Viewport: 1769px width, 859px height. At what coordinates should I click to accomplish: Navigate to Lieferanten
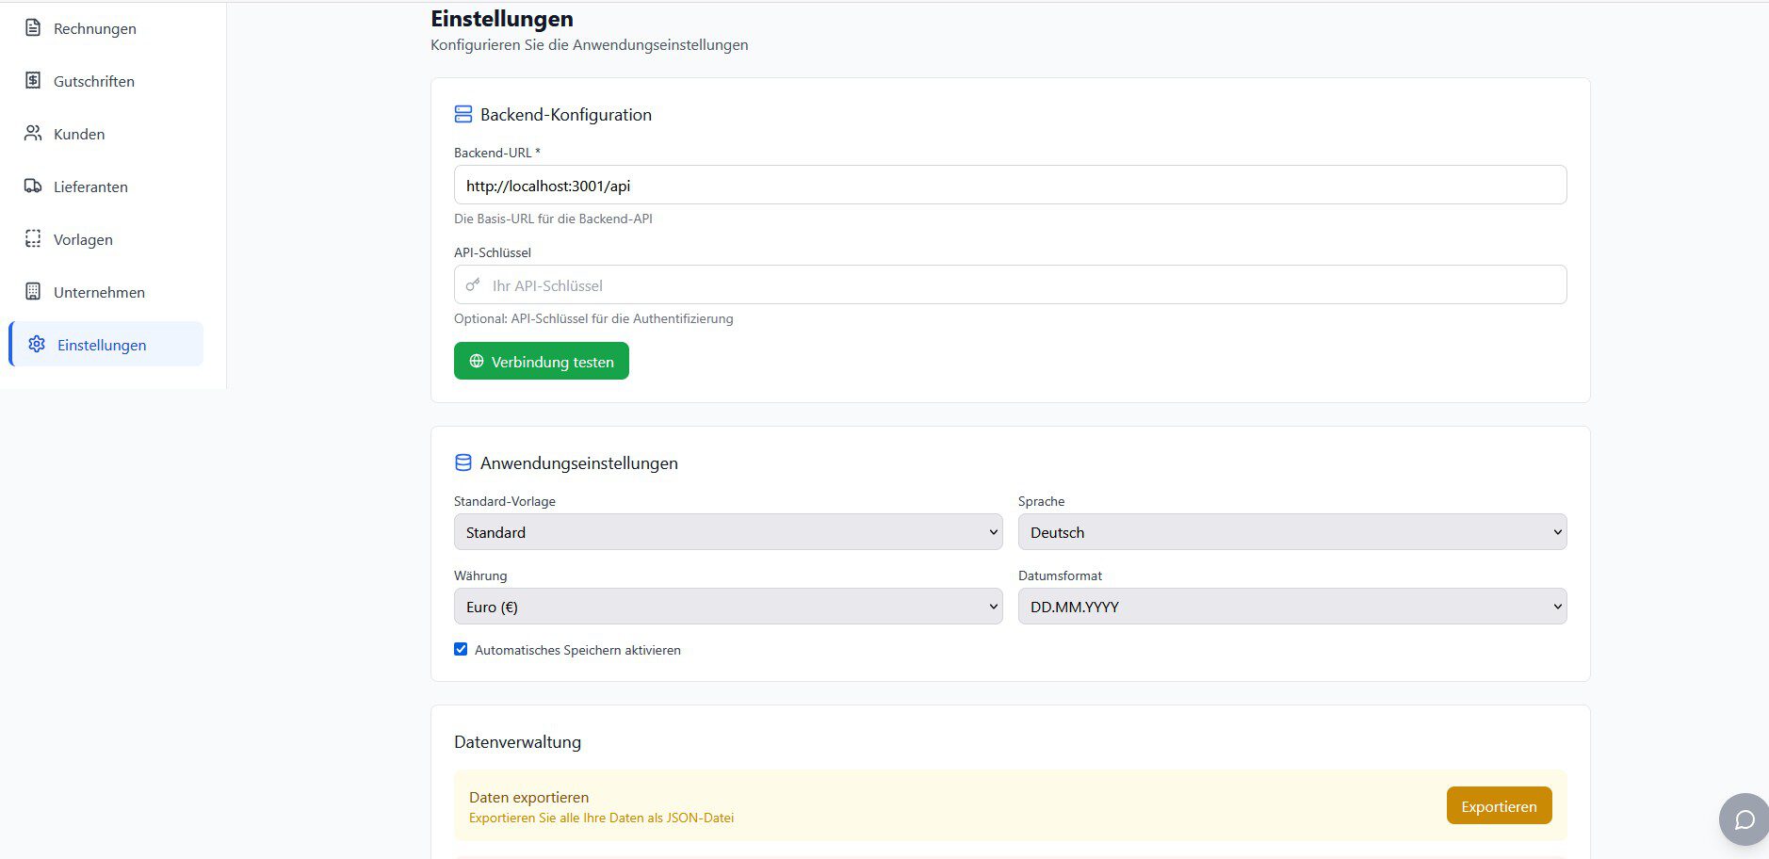point(105,186)
